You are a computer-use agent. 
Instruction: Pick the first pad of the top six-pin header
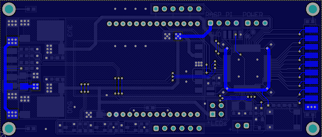156,9
